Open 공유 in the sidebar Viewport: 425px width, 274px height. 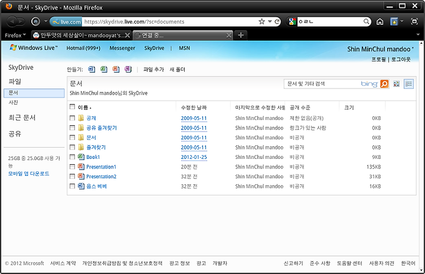[x=15, y=133]
